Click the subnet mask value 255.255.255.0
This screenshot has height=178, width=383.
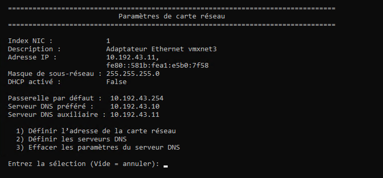[x=133, y=74]
